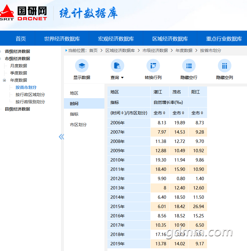This screenshot has width=247, height=251.
Task: Click 按省市划分 breadcrumb link
Action: 210,50
